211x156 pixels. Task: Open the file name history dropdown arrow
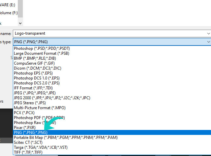pyautogui.click(x=209, y=34)
